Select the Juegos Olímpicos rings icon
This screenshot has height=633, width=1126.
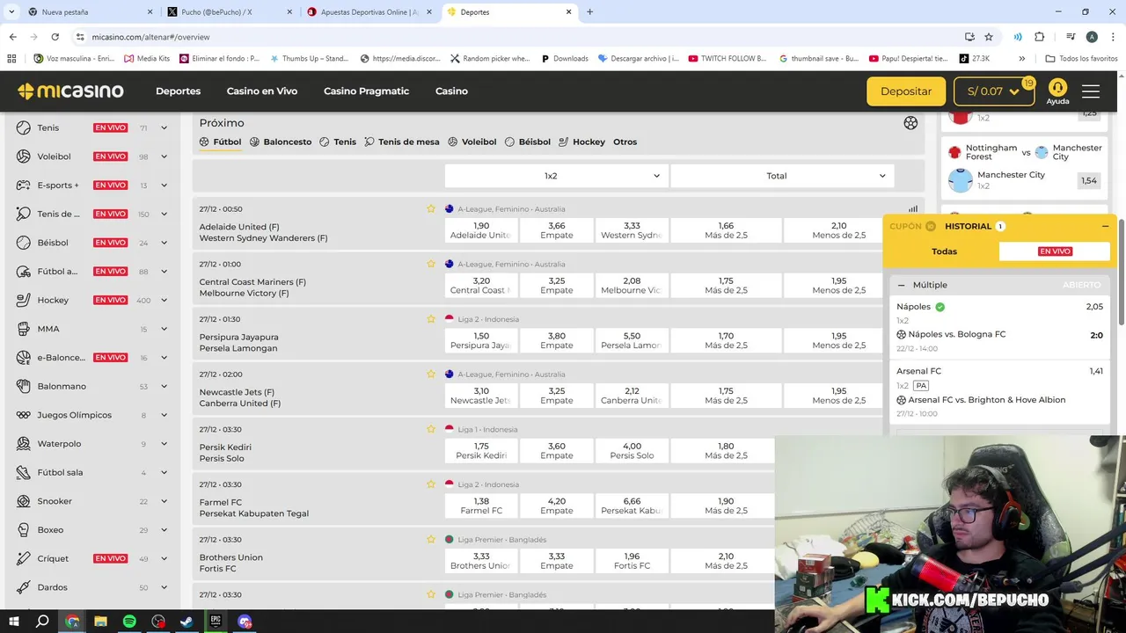coord(24,415)
